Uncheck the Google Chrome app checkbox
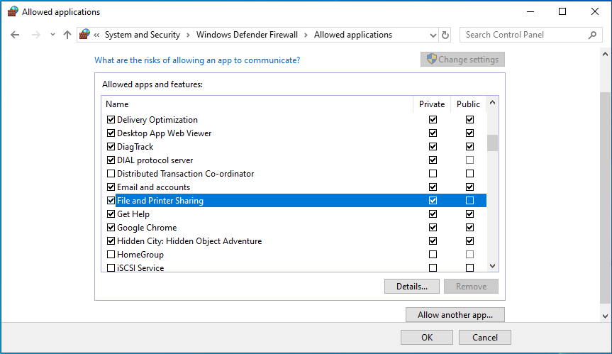Viewport: 612px width, 354px height. (111, 228)
